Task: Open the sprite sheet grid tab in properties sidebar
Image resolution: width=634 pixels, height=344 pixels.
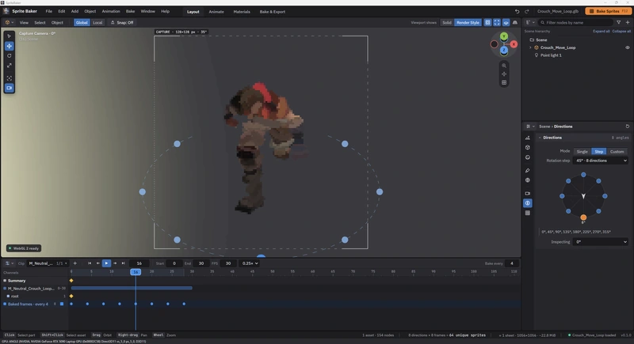Action: click(528, 213)
